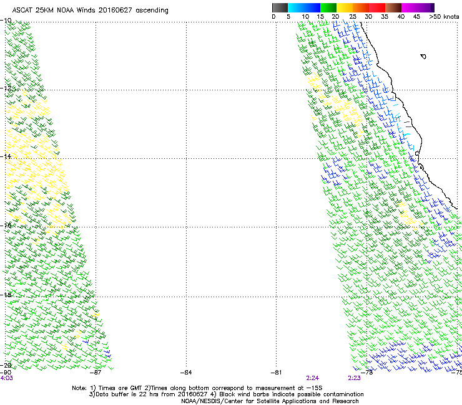The height and width of the screenshot is (405, 462).
Task: Click the green 15-20 knots legend swatch
Action: point(328,7)
